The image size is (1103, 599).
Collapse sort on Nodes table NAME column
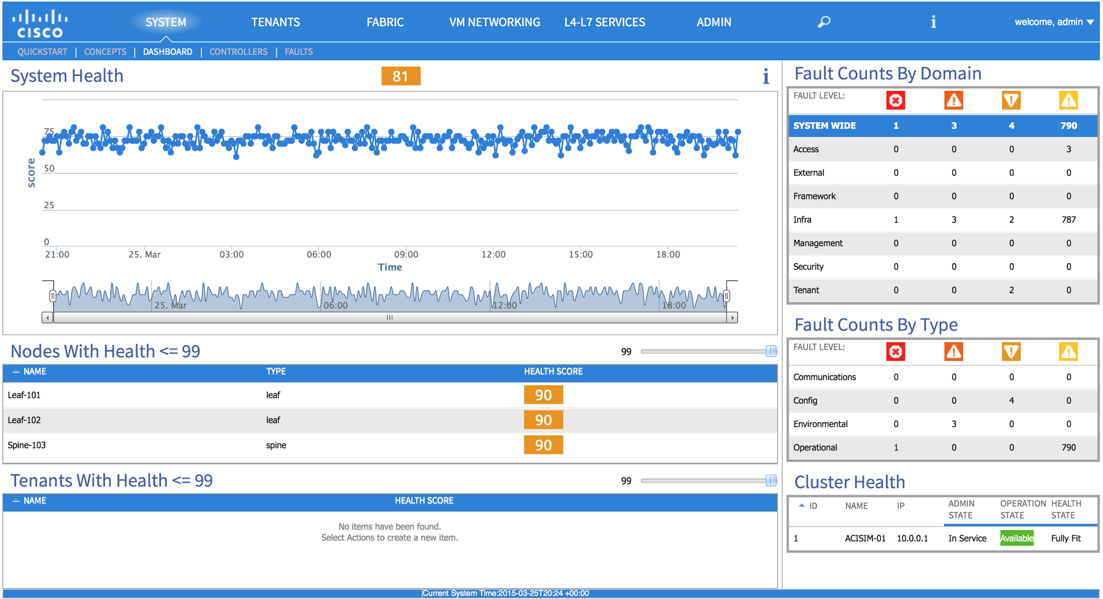[x=16, y=372]
